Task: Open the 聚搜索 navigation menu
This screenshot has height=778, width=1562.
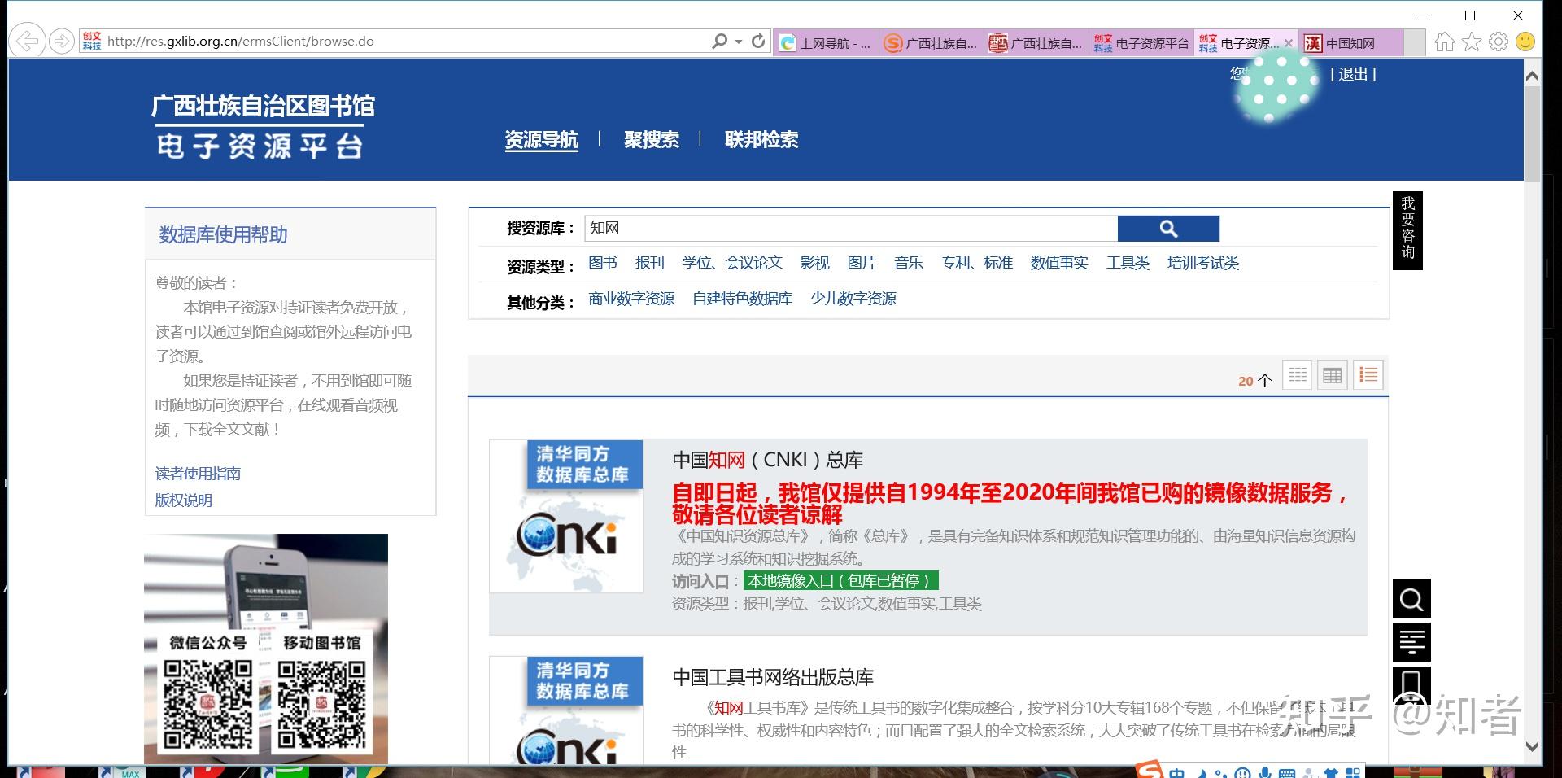Action: pos(651,140)
